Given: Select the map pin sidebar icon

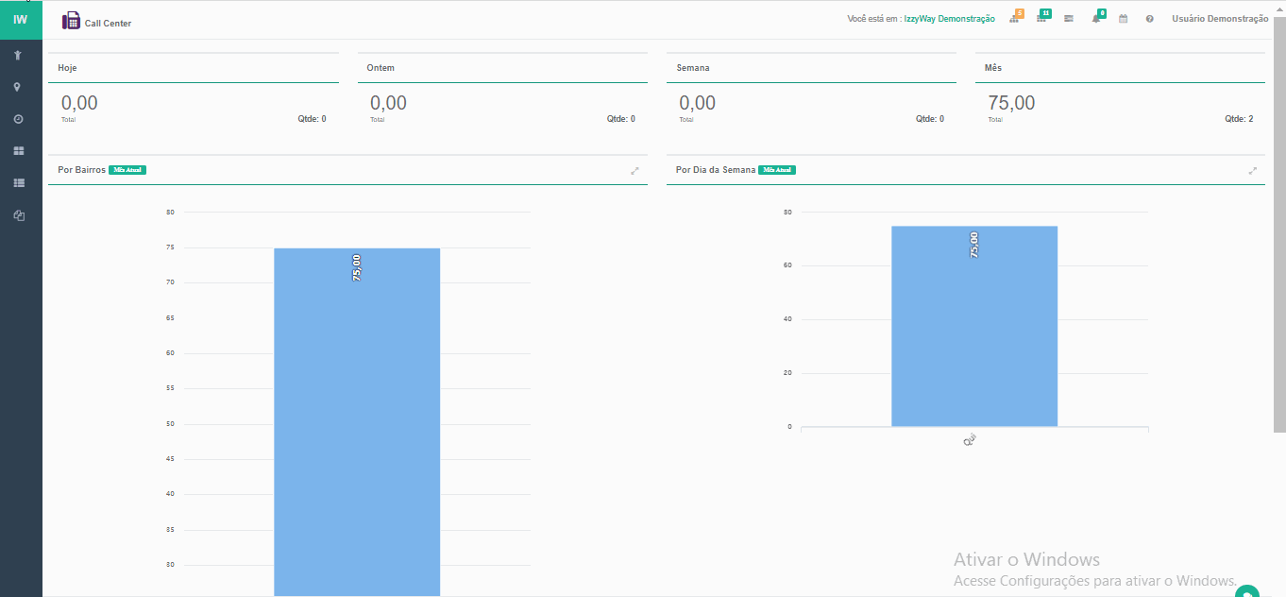Looking at the screenshot, I should 18,88.
